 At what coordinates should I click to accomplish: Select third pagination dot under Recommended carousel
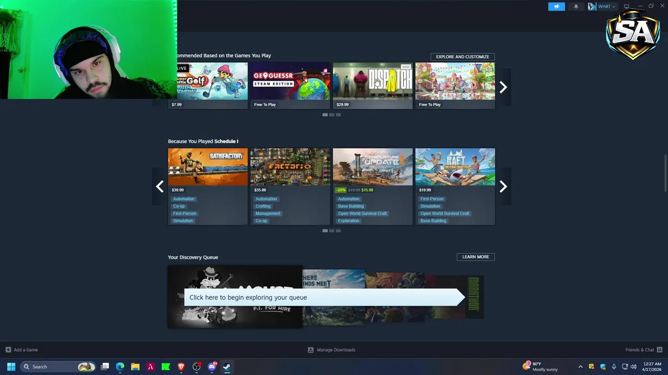338,115
